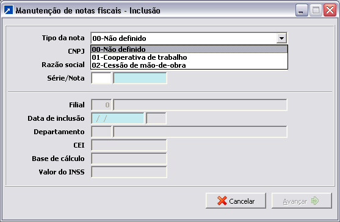Click the Data de inclusão date field
Image resolution: width=340 pixels, height=222 pixels.
click(x=118, y=118)
